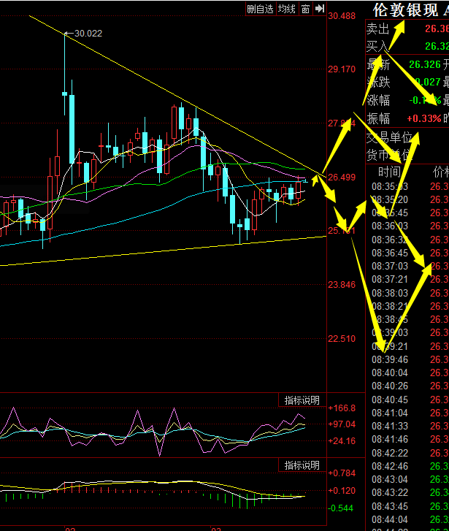Open the 窗 window layout option

305,9
